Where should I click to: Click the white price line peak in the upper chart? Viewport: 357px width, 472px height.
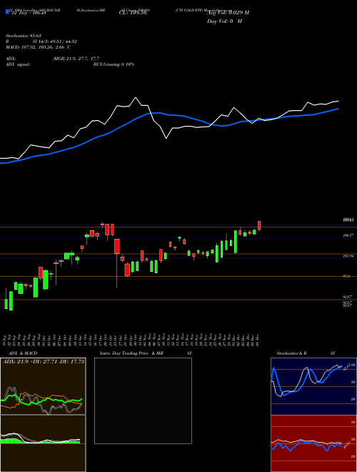[135, 97]
